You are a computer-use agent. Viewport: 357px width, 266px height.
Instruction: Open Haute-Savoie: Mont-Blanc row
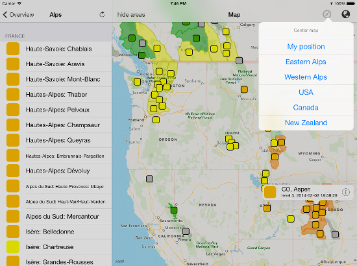pyautogui.click(x=56, y=79)
